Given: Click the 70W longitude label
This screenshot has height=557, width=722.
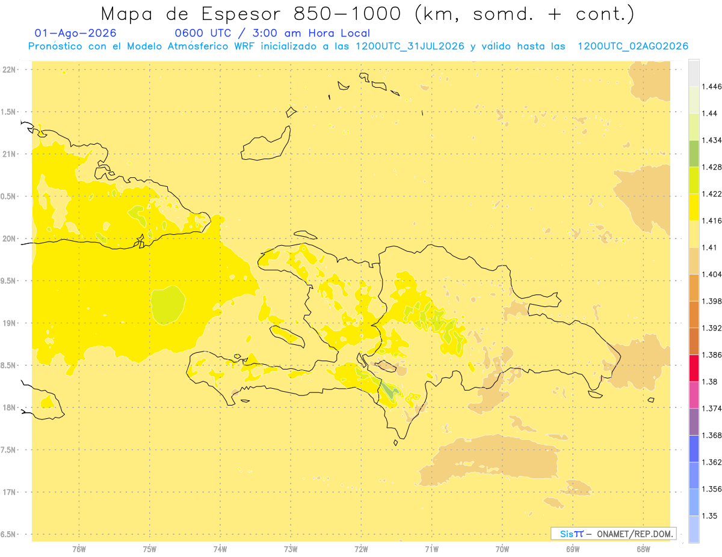Looking at the screenshot, I should pos(502,549).
